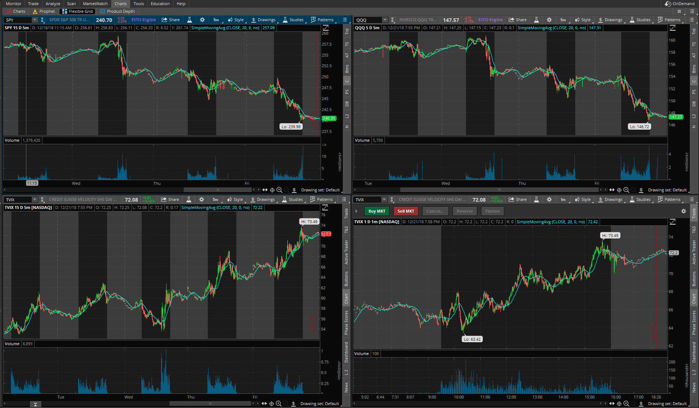
Task: Open the Dashboard side tab on the TVIX 1m chart
Action: (x=694, y=352)
